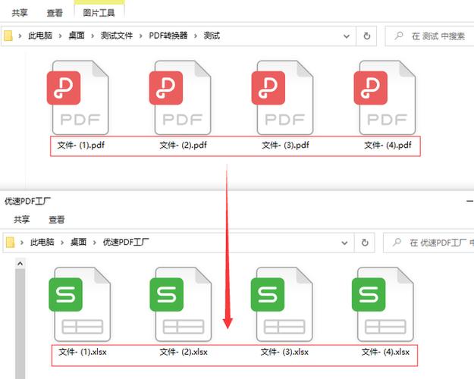Expand address history dropdown in 测试 window
Screen dimensions: 474x379
347,36
